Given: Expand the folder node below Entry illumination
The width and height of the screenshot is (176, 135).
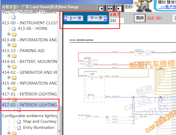Looking at the screenshot, I should (x=9, y=133).
